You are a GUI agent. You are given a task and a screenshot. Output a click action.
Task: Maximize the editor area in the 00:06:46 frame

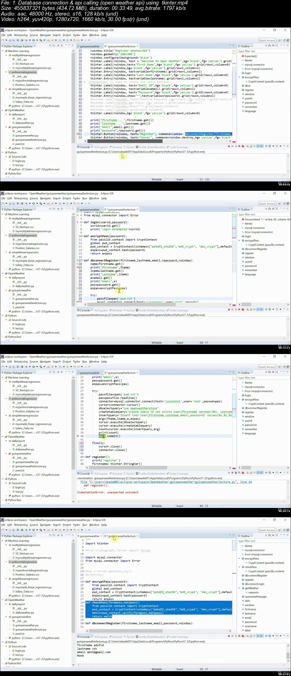[x=234, y=45]
